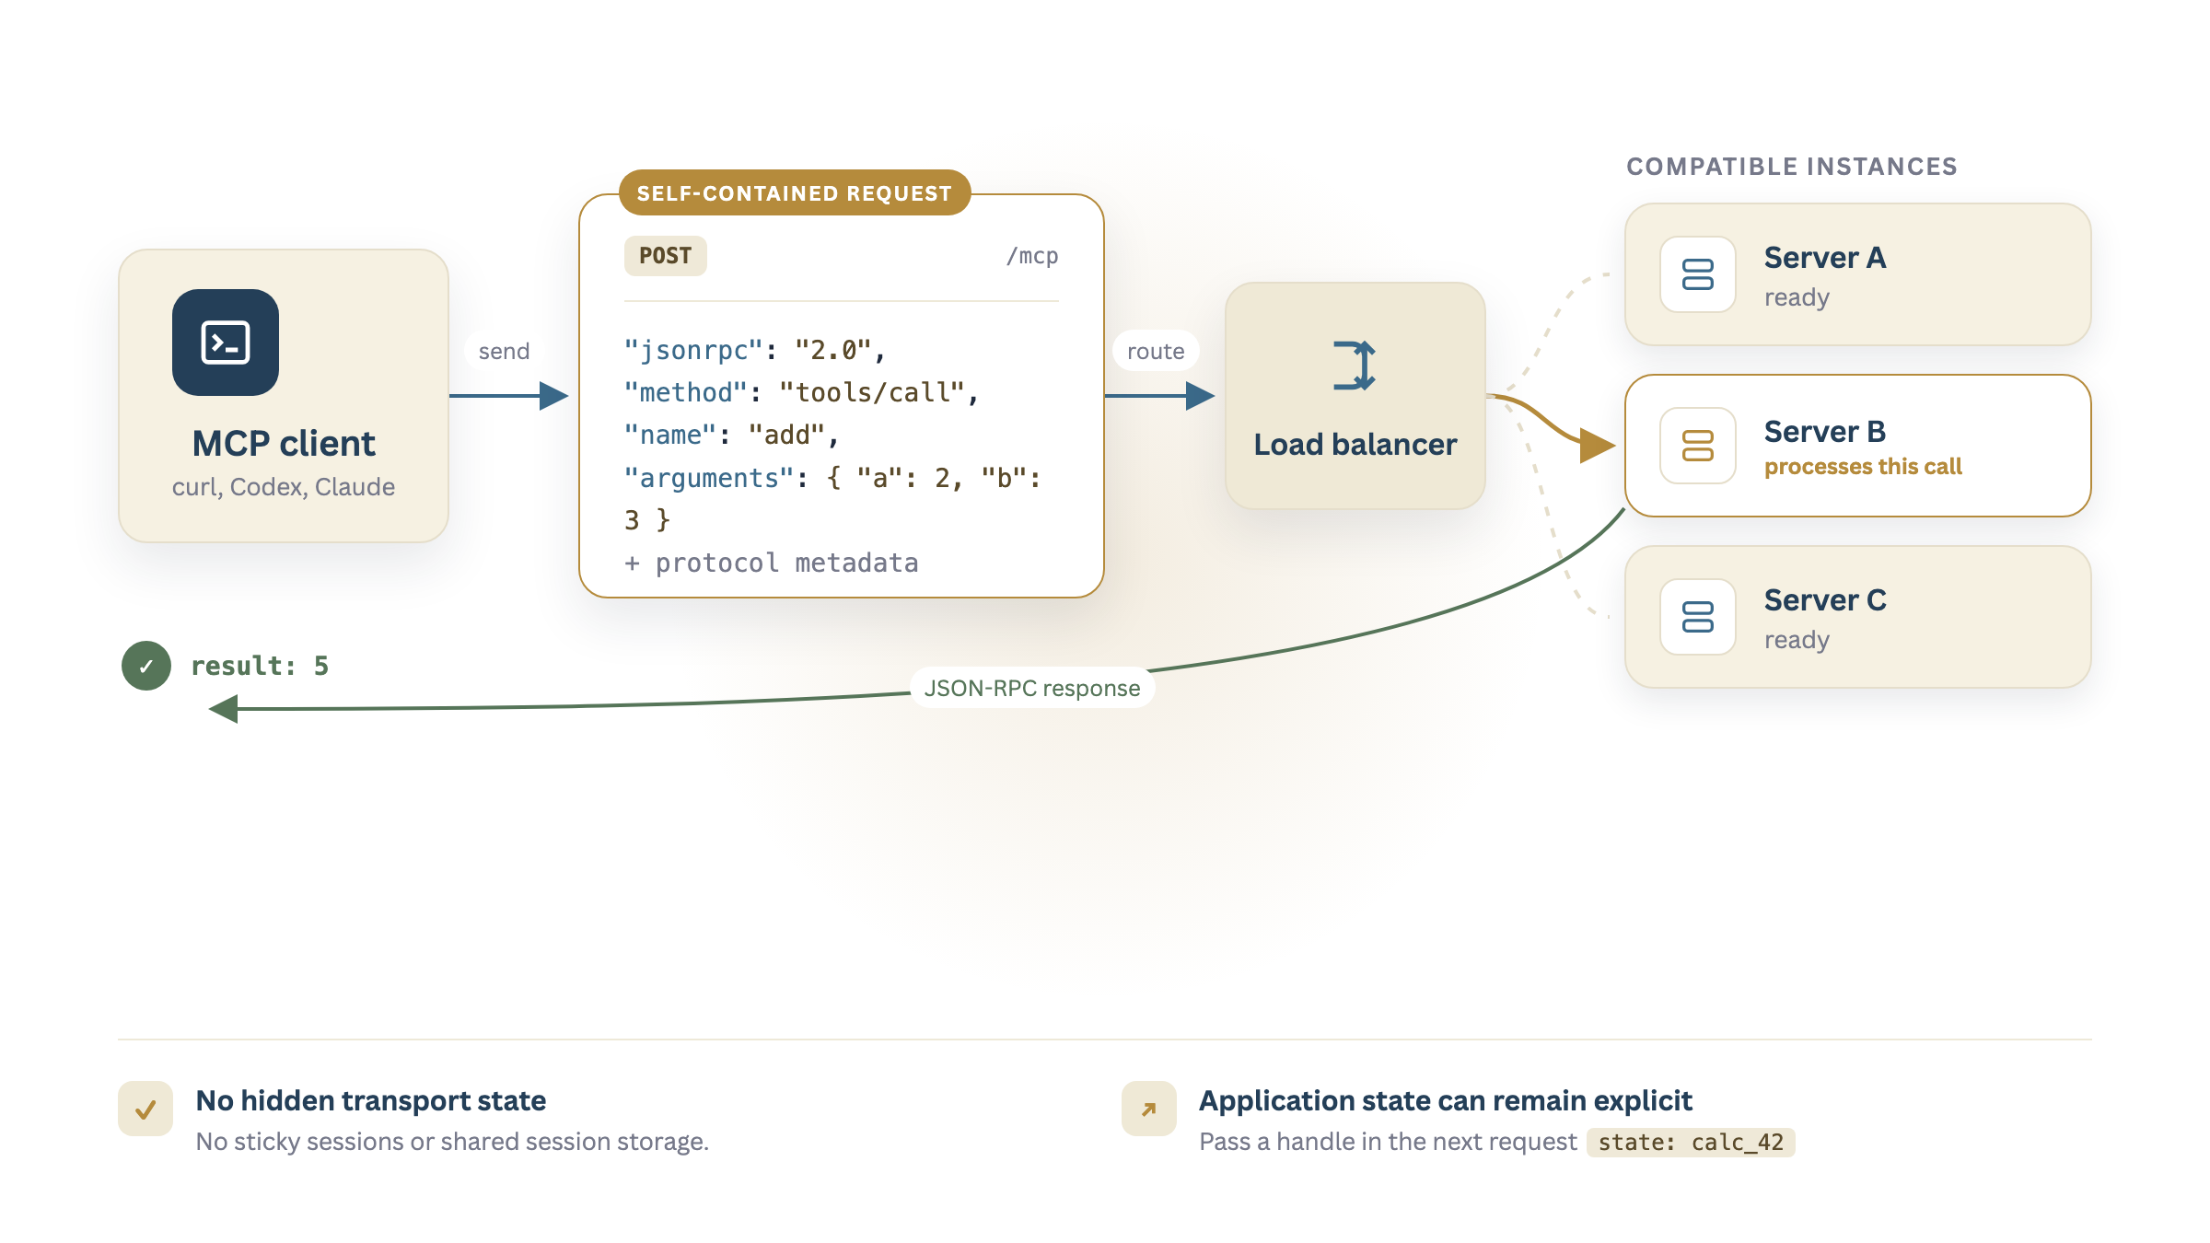This screenshot has height=1243, width=2210.
Task: Click the "arguments" line in request
Action: click(832, 499)
